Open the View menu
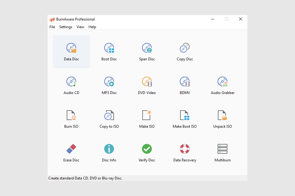295x196 pixels. pos(80,27)
